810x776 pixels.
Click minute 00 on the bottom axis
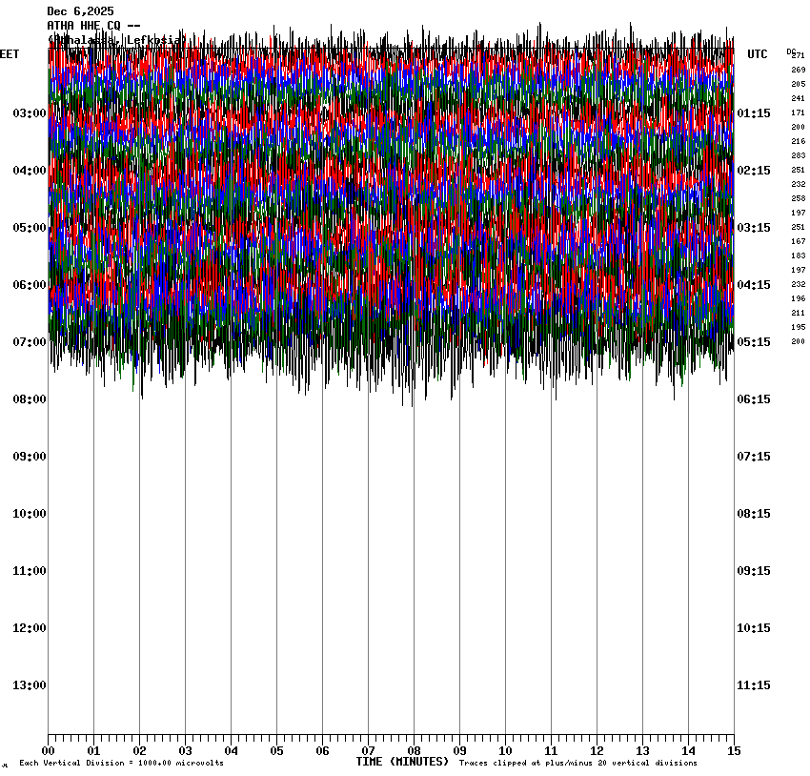(49, 750)
